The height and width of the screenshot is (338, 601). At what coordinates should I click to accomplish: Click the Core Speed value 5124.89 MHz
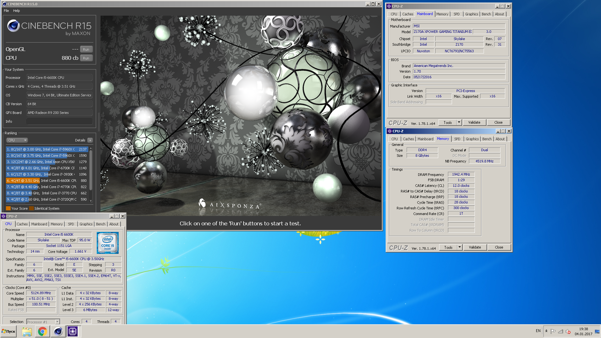[41, 293]
